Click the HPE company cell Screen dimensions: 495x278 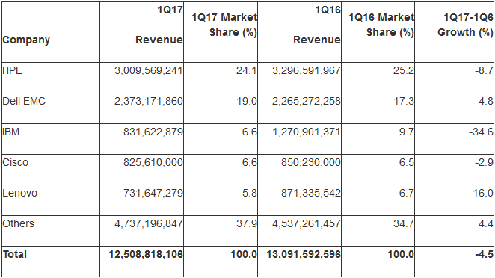[12, 70]
